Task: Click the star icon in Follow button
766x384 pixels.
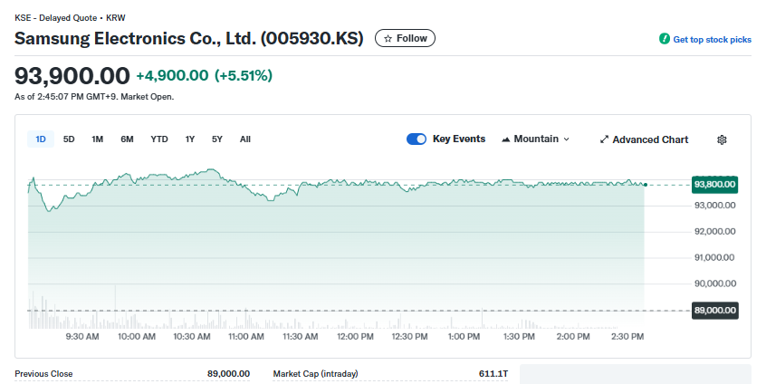Action: click(x=388, y=38)
